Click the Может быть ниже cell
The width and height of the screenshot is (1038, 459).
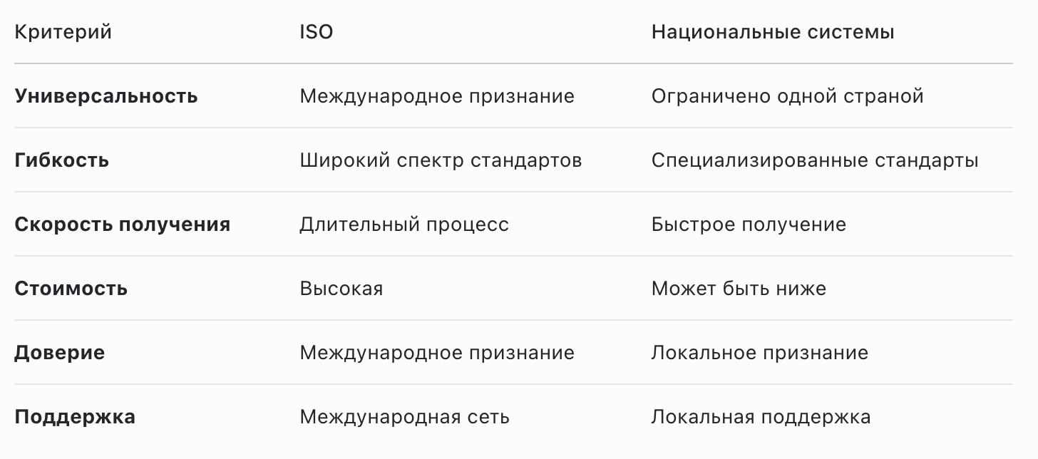click(x=739, y=289)
